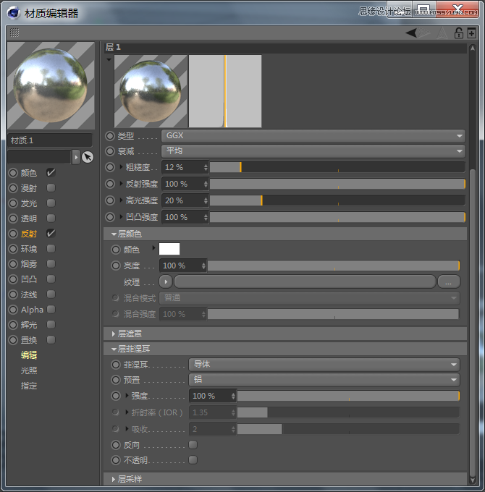Click the circle icon beside 类型
This screenshot has height=492, width=485.
(x=110, y=135)
